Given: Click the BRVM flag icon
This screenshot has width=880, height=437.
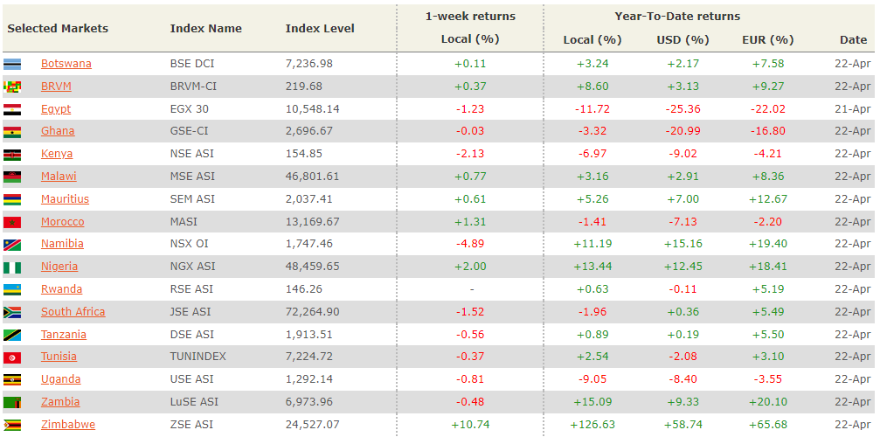Looking at the screenshot, I should 12,87.
